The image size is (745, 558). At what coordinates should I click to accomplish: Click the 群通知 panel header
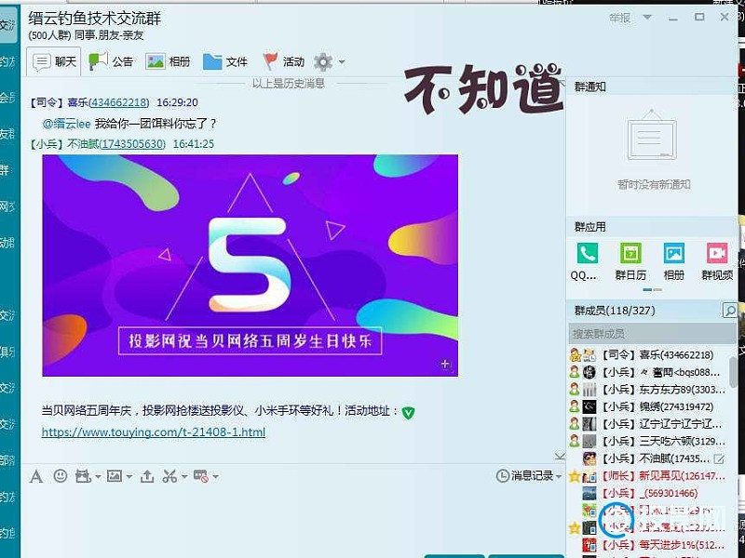point(652,86)
